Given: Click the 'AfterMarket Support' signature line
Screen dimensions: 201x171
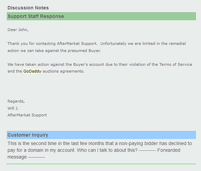Looking at the screenshot, I should click(27, 115).
